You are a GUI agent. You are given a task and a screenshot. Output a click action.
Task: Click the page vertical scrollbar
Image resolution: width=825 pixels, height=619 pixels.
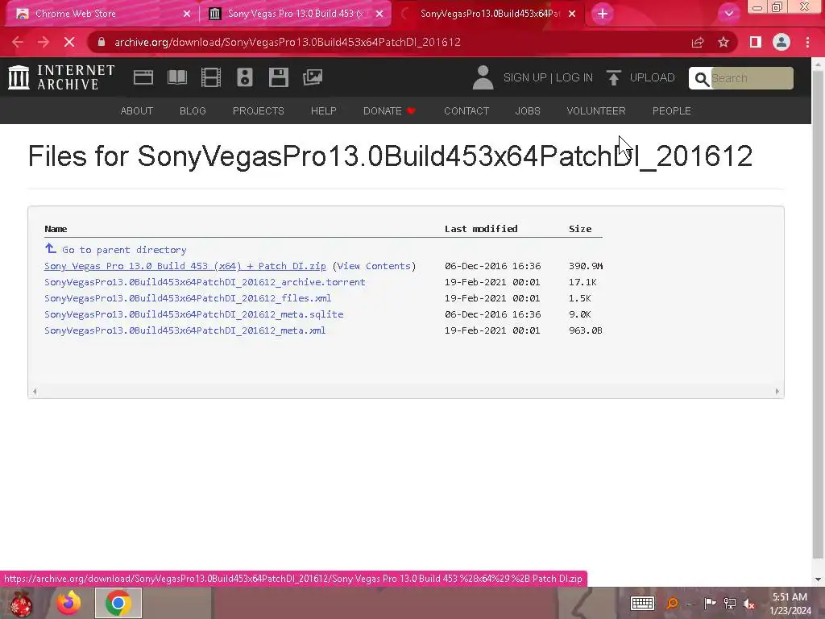point(818,316)
